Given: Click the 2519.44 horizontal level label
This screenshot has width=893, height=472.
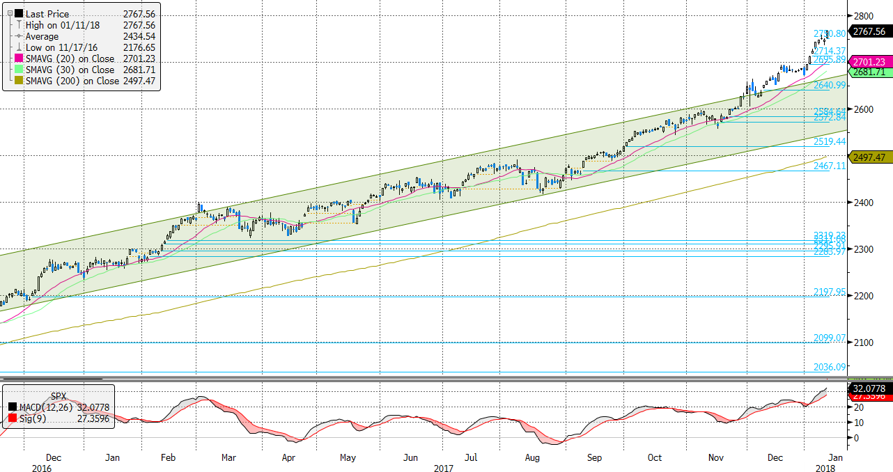Looking at the screenshot, I should tap(830, 141).
